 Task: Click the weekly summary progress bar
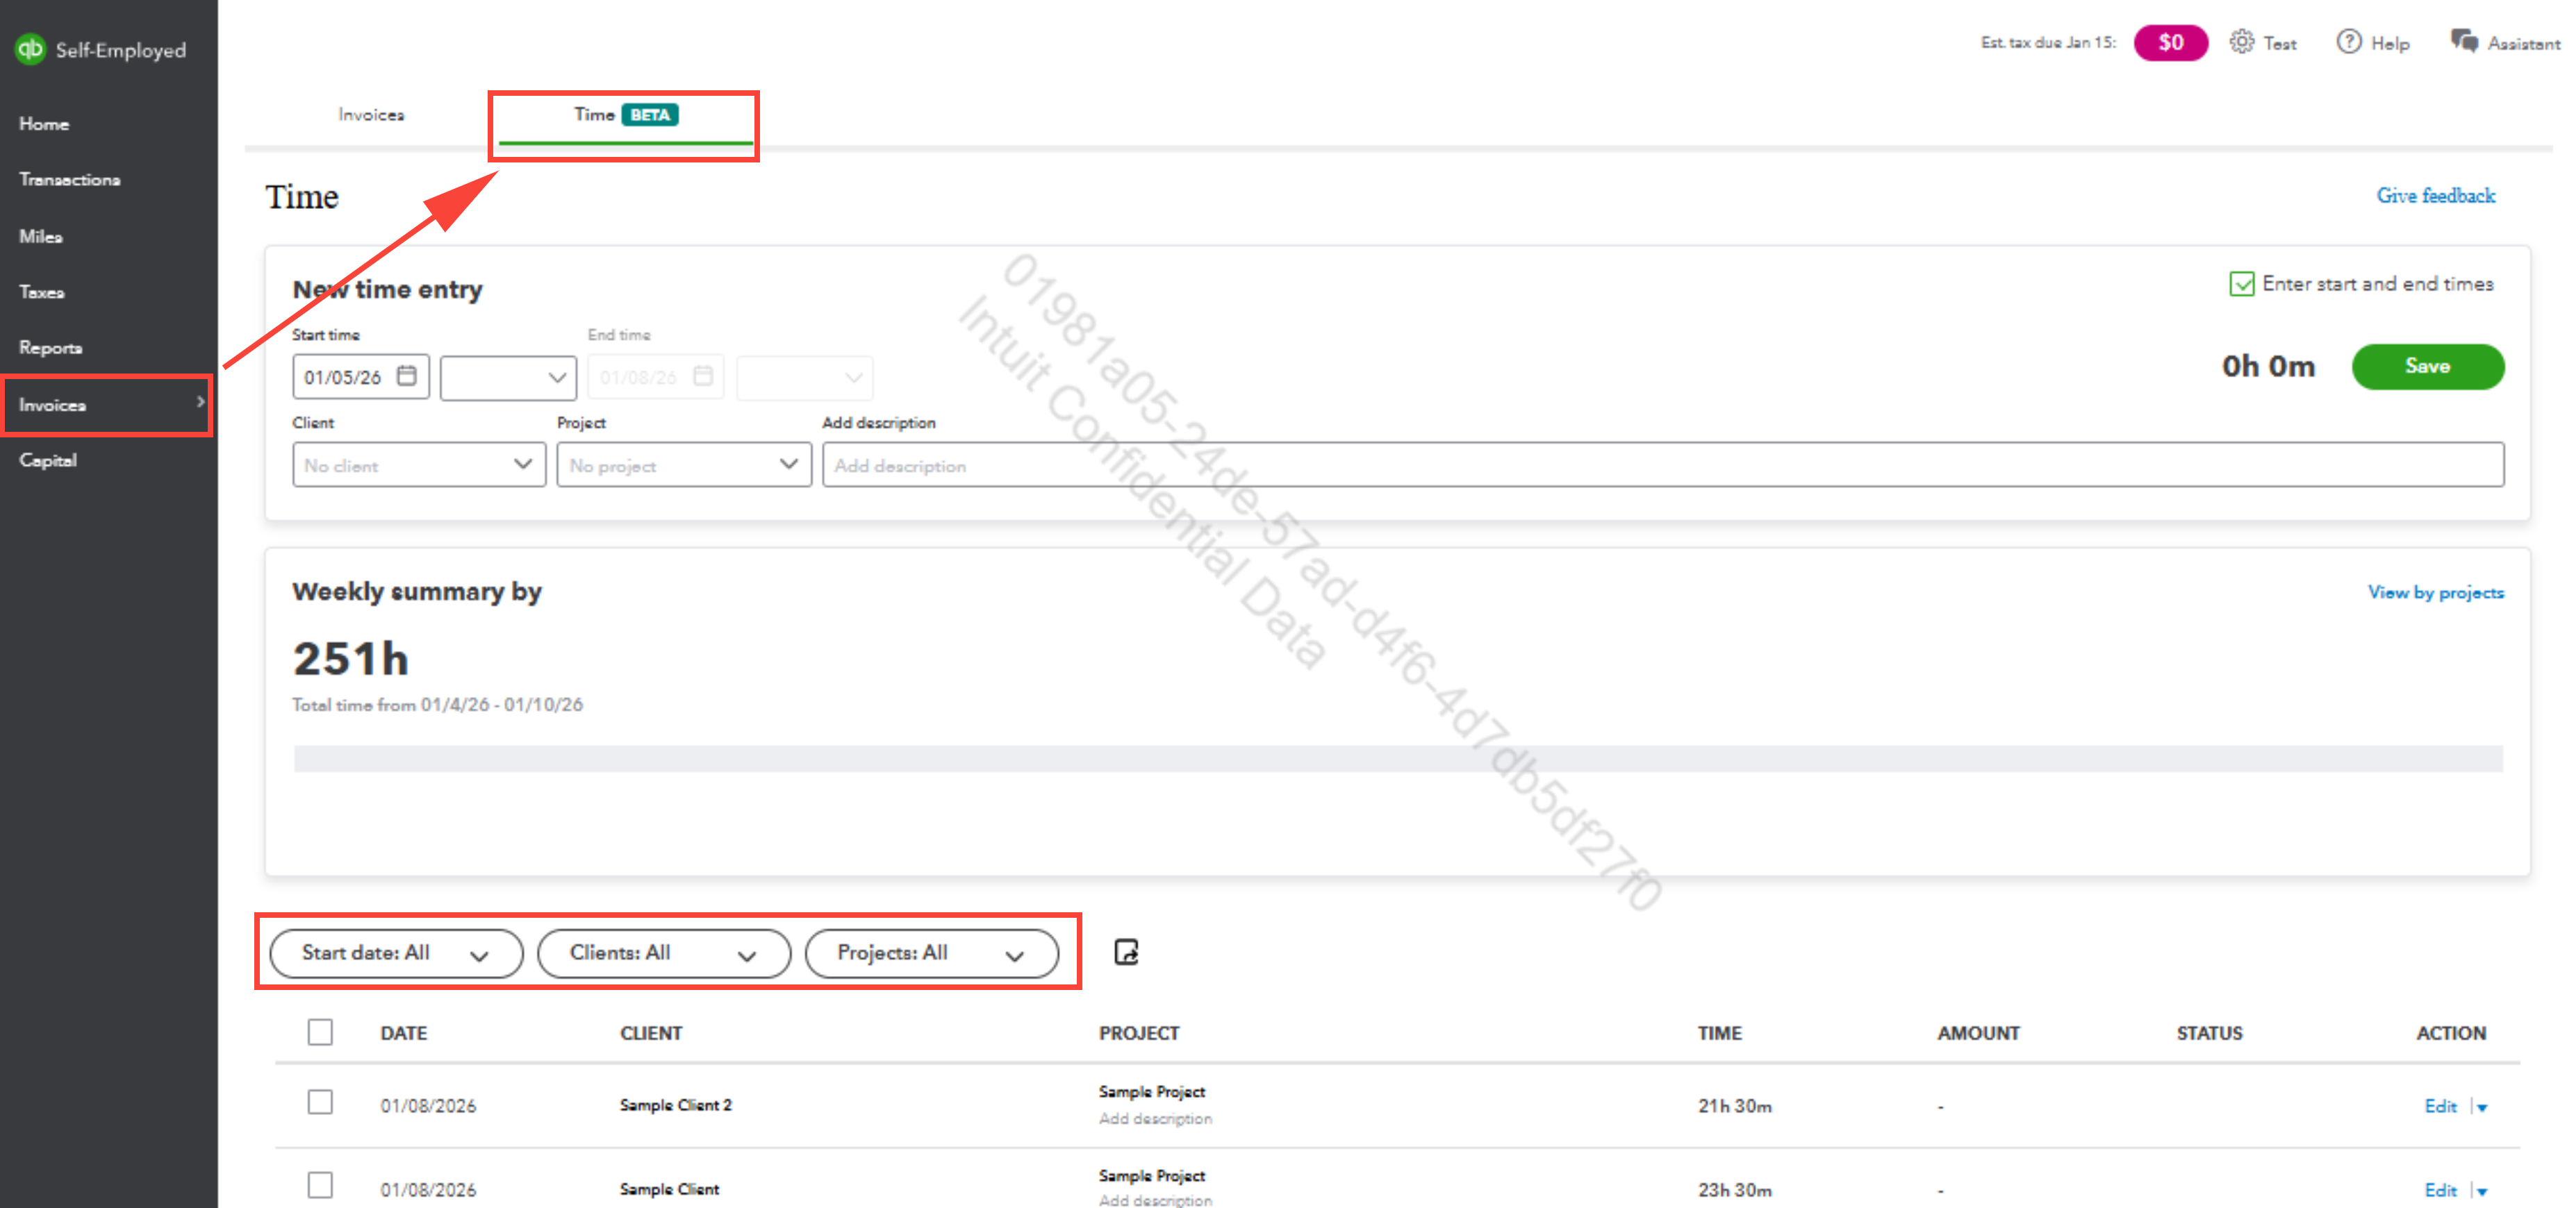[x=1397, y=758]
